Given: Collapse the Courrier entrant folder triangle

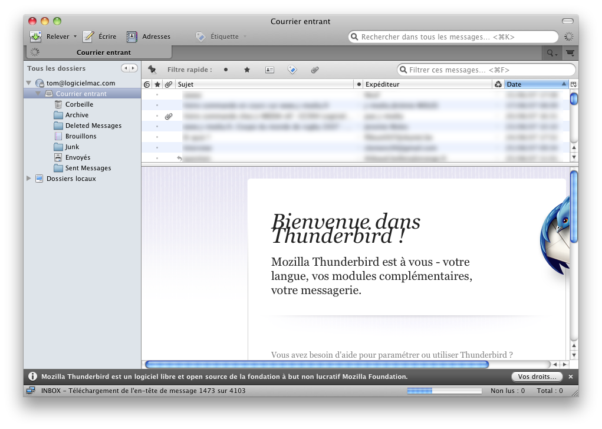Looking at the screenshot, I should pyautogui.click(x=38, y=94).
